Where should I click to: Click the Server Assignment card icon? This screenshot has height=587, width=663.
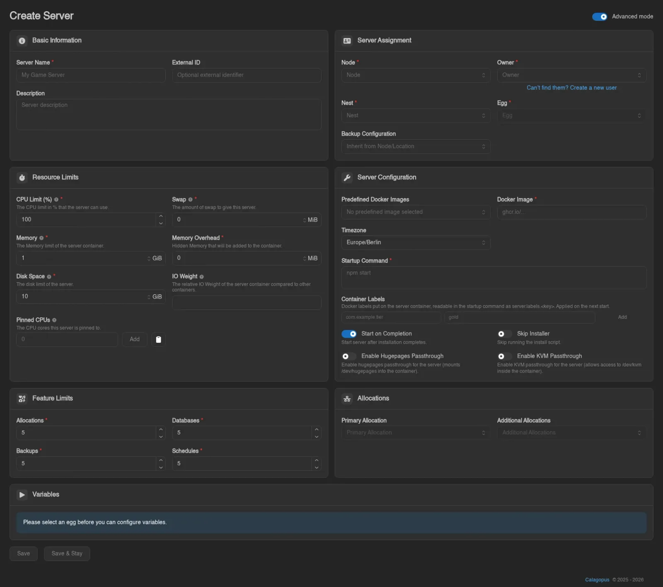(x=347, y=41)
